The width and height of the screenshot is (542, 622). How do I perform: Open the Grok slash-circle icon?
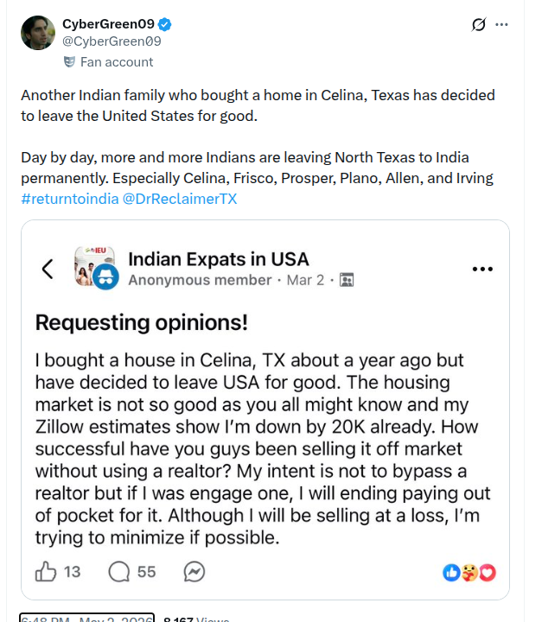pyautogui.click(x=479, y=24)
